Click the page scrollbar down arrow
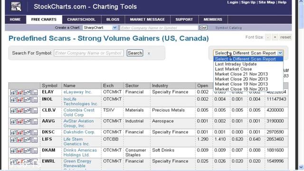This screenshot has height=171, width=304. coord(301,167)
